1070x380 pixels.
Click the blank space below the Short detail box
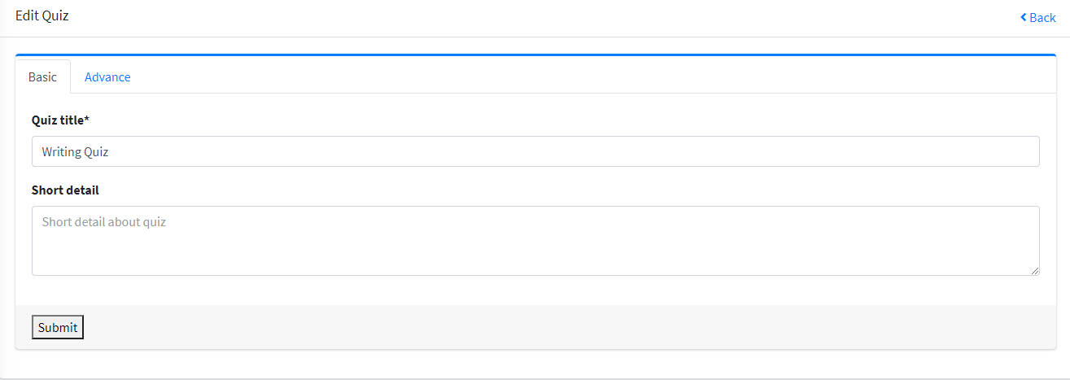point(535,290)
